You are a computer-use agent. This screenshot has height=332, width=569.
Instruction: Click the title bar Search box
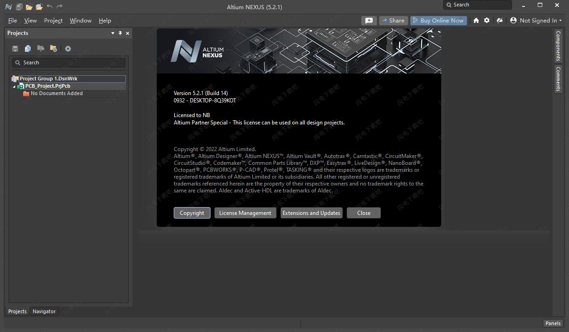point(477,5)
